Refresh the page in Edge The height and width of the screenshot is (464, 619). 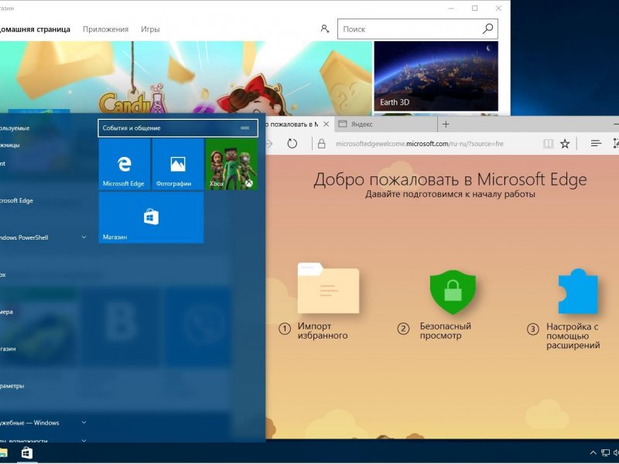pos(292,144)
